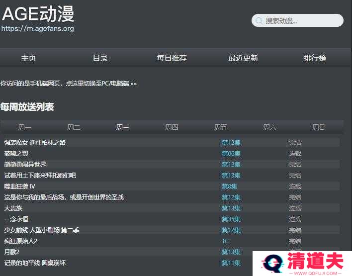352x276 pixels.
Task: Select the 周一 schedule tab
Action: [x=24, y=127]
